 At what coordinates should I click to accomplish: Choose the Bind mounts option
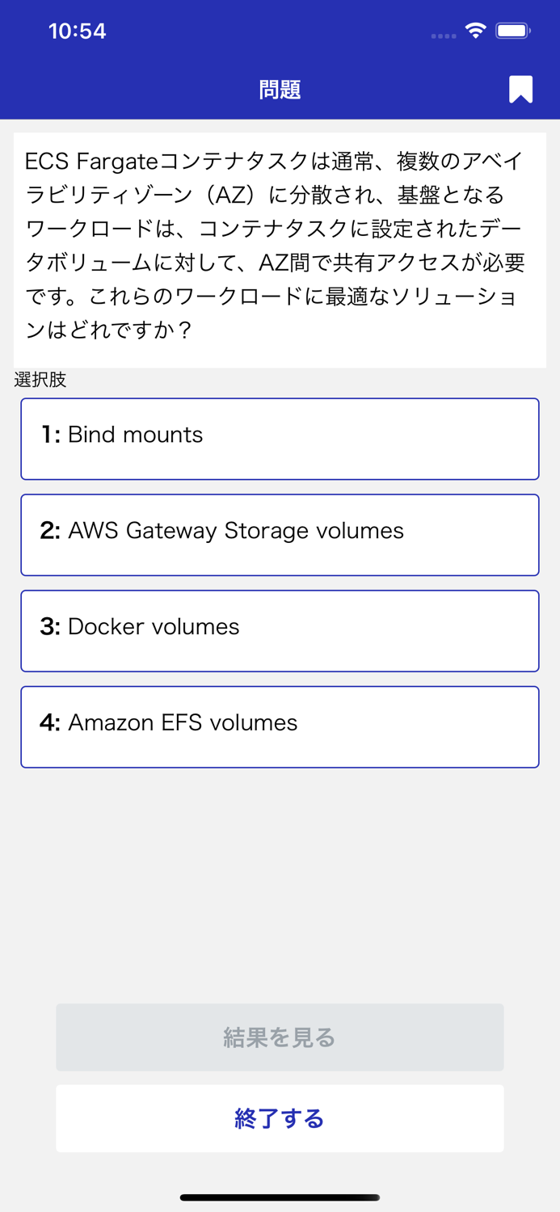(x=280, y=439)
